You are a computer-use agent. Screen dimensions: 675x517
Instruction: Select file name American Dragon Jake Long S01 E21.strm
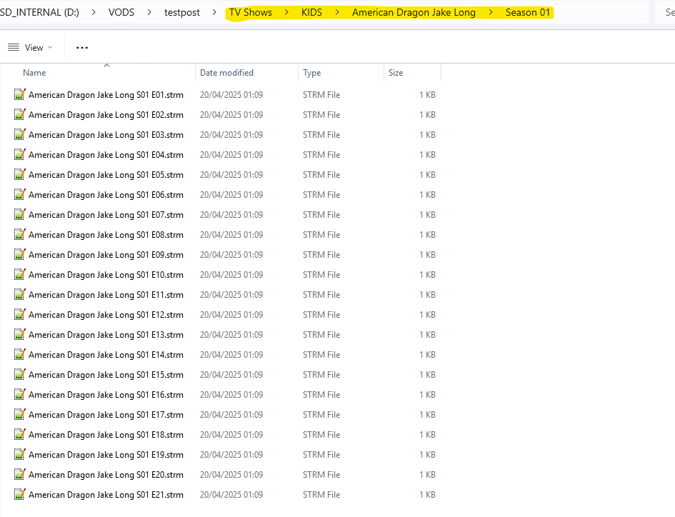coord(106,495)
